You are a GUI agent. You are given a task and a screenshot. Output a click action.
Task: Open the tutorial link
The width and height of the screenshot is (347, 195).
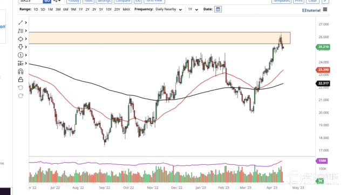pyautogui.click(x=311, y=10)
